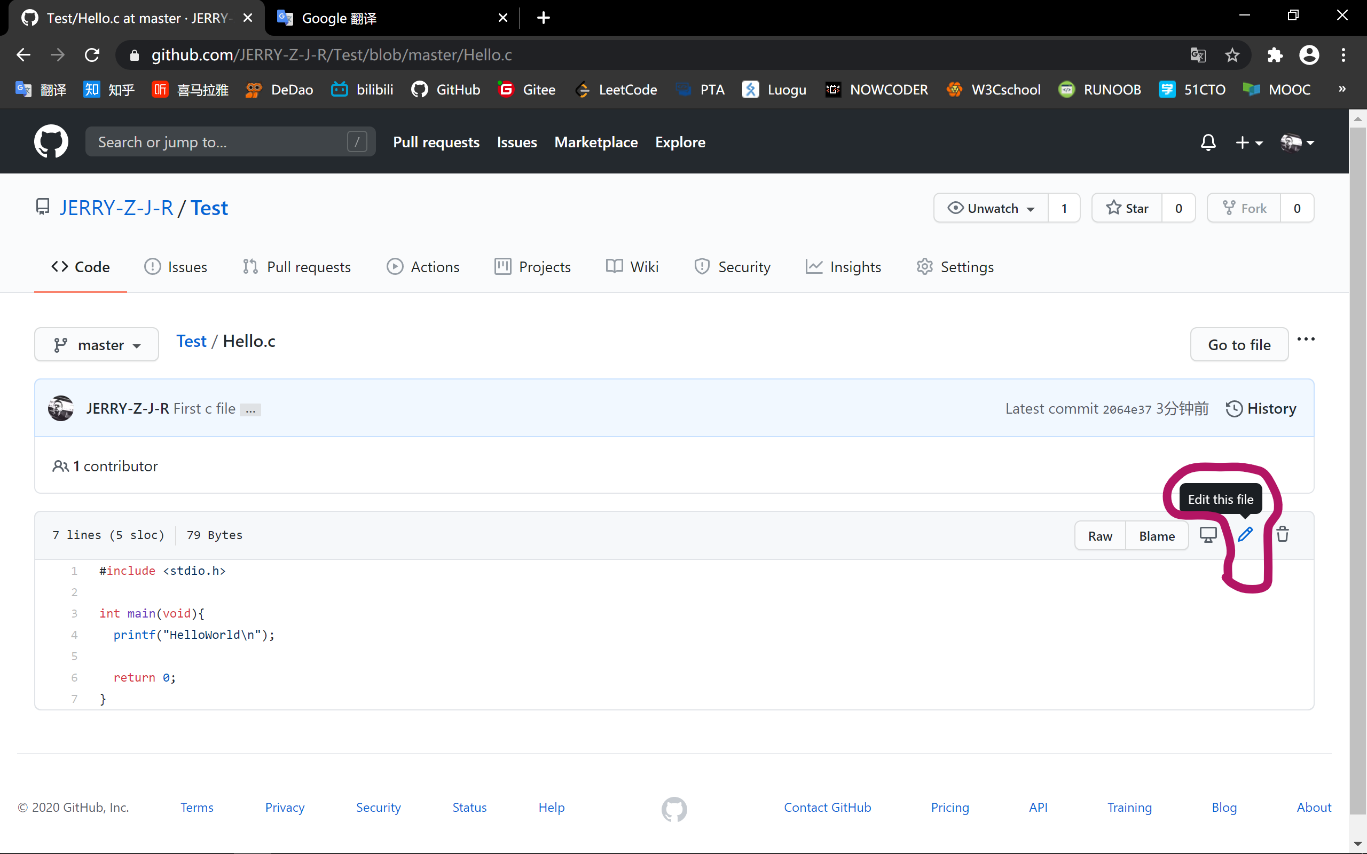The height and width of the screenshot is (854, 1367).
Task: Open the notifications bell
Action: [1208, 143]
